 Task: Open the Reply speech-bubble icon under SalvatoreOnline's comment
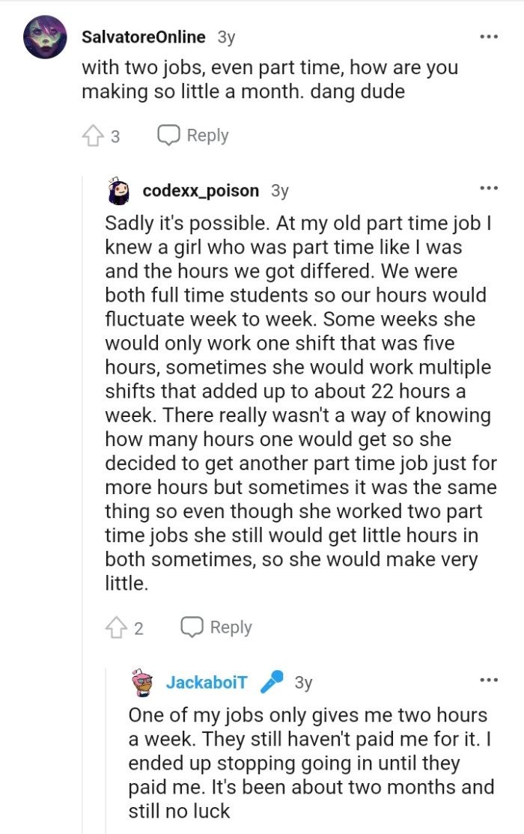168,135
